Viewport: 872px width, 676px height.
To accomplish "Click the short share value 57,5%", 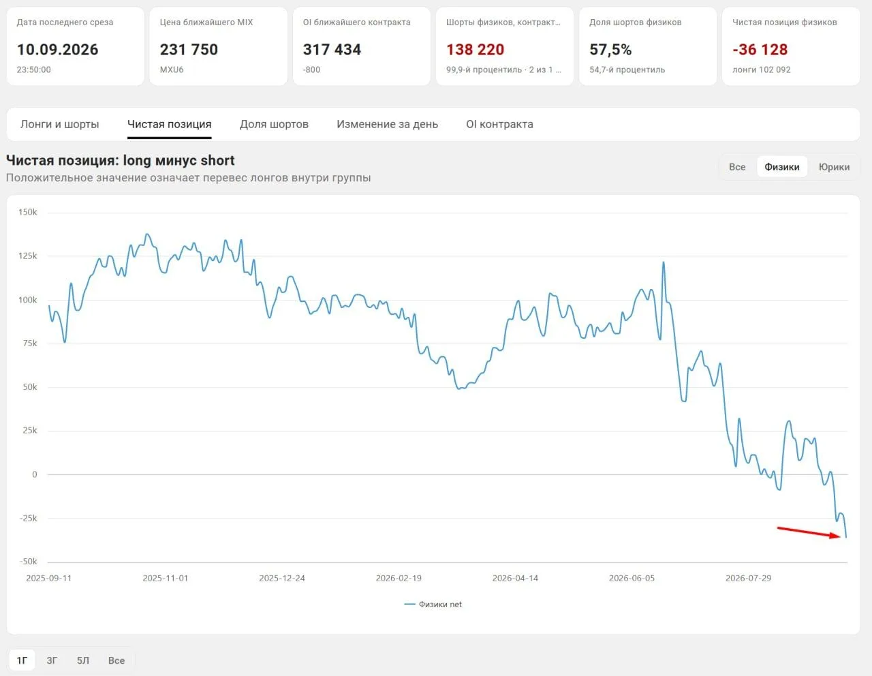I will pos(610,50).
